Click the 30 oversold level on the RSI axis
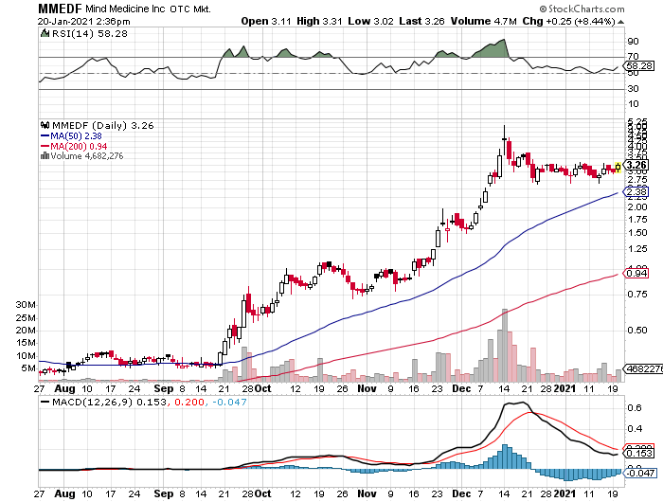The height and width of the screenshot is (502, 663). tap(633, 88)
